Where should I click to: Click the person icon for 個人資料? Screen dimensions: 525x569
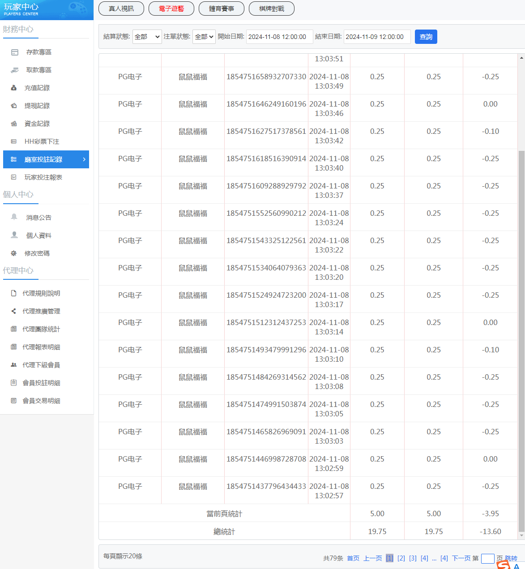[14, 235]
